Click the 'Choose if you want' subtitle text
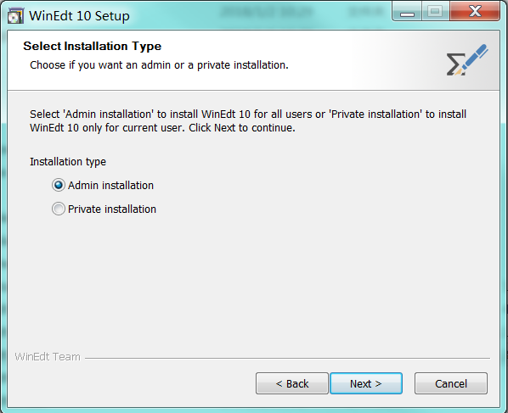This screenshot has width=508, height=413. (159, 65)
